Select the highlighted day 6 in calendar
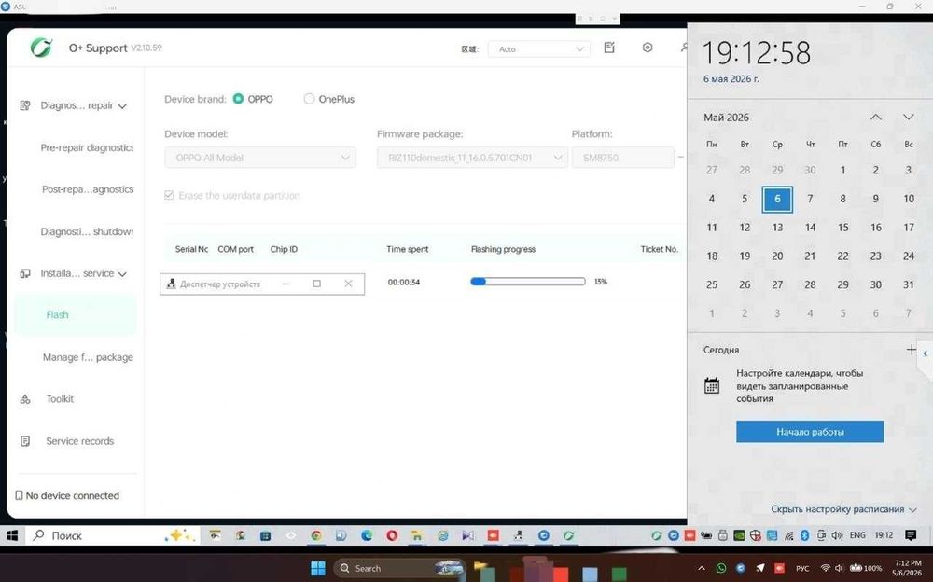The height and width of the screenshot is (582, 933). coord(777,199)
